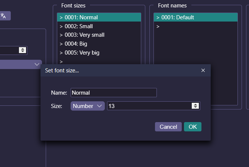Select font size 0001: Normal
249x167 pixels.
pyautogui.click(x=99, y=17)
